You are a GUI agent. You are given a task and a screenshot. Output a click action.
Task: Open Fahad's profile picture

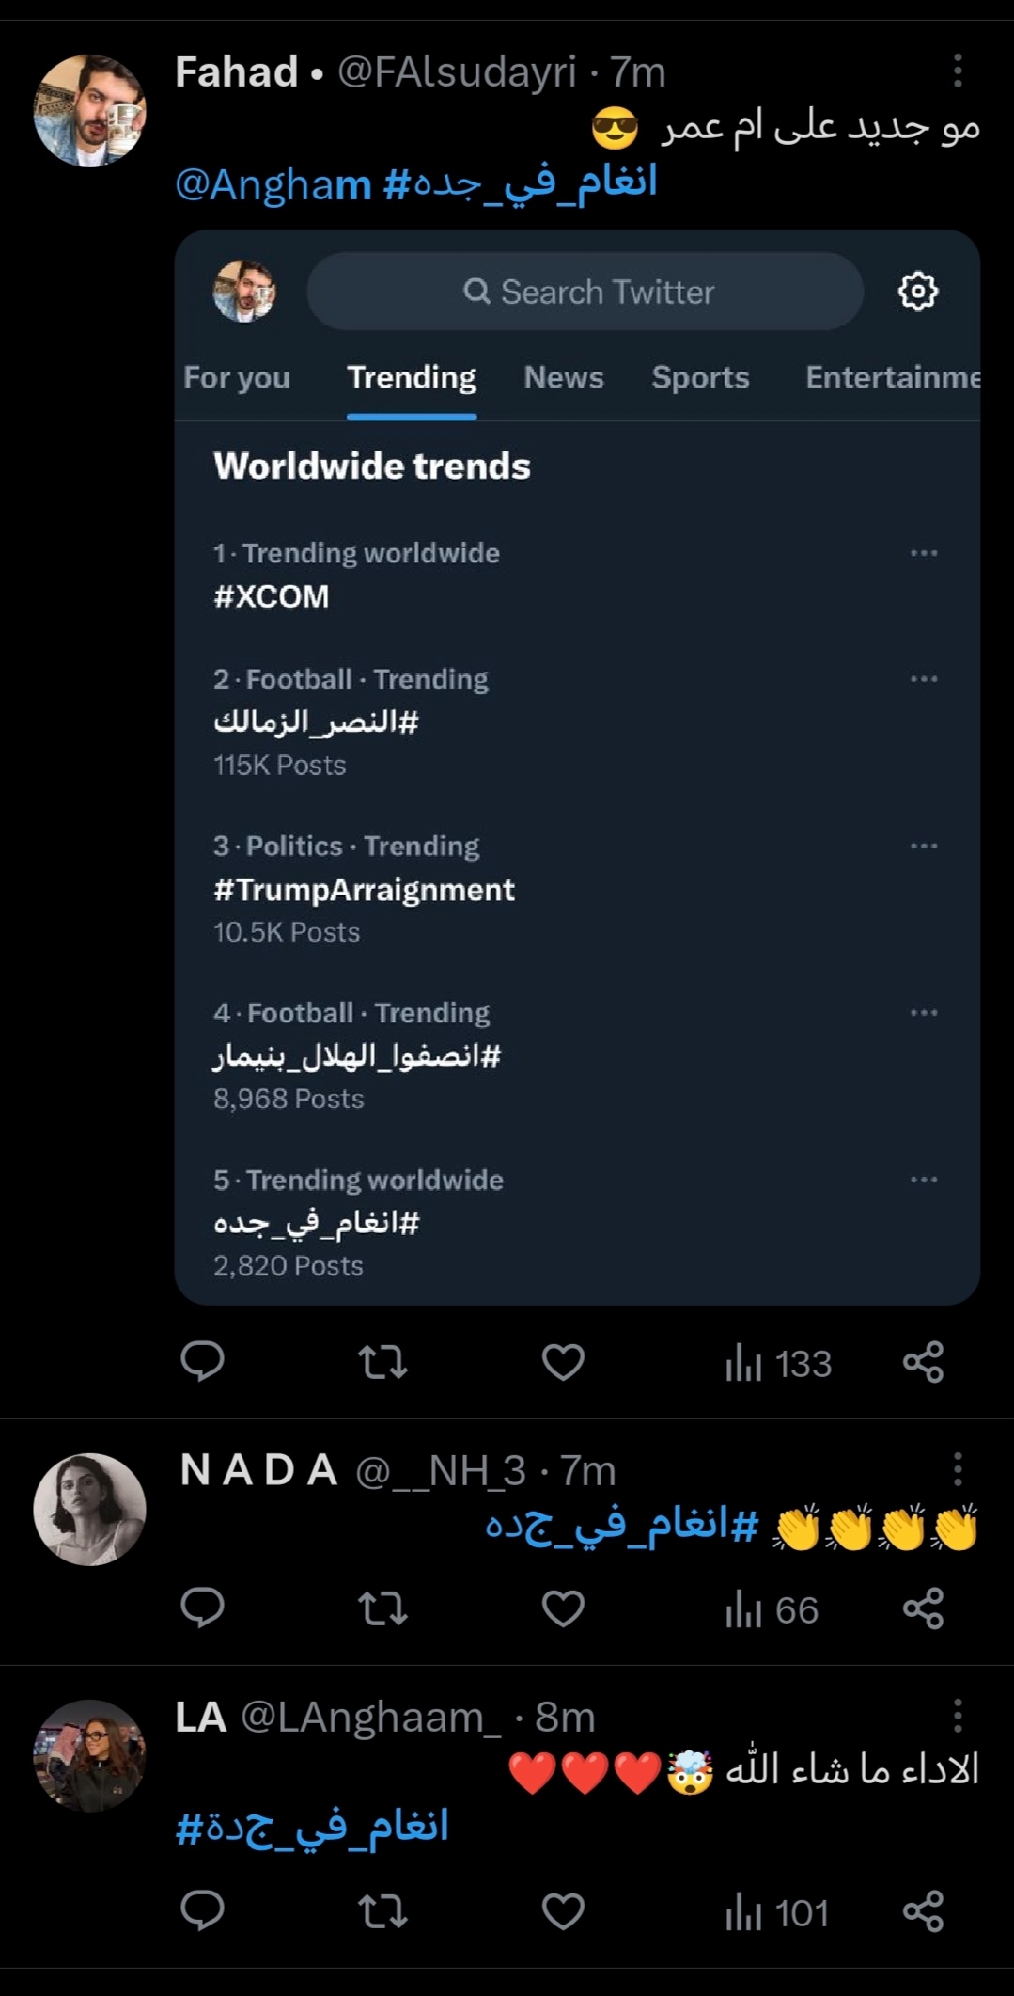click(89, 110)
